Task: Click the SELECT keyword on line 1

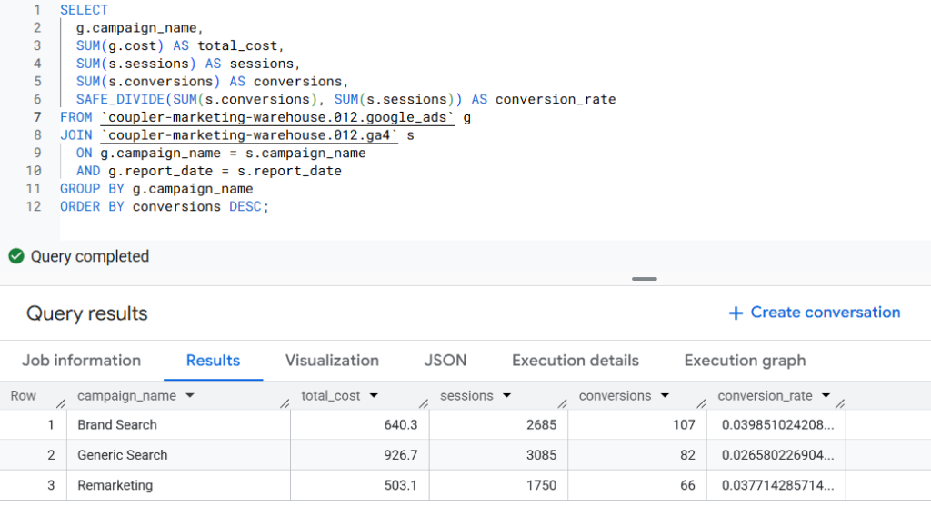Action: coord(84,10)
